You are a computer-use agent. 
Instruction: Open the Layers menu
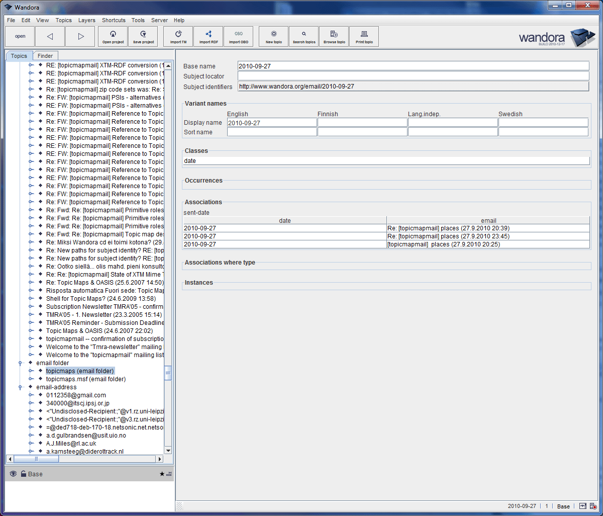pyautogui.click(x=86, y=20)
